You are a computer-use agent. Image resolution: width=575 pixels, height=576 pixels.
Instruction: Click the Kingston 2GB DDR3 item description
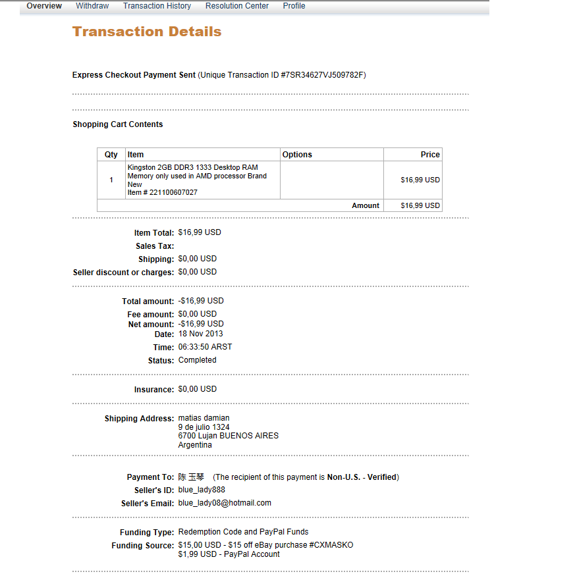(x=197, y=176)
